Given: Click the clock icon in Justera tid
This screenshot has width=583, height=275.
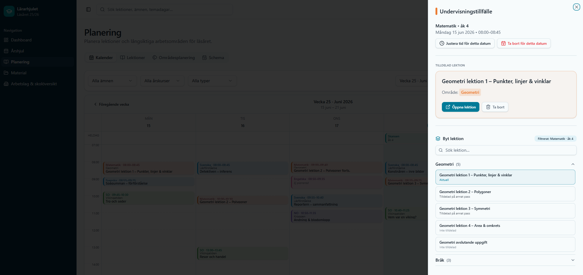Looking at the screenshot, I should 442,43.
